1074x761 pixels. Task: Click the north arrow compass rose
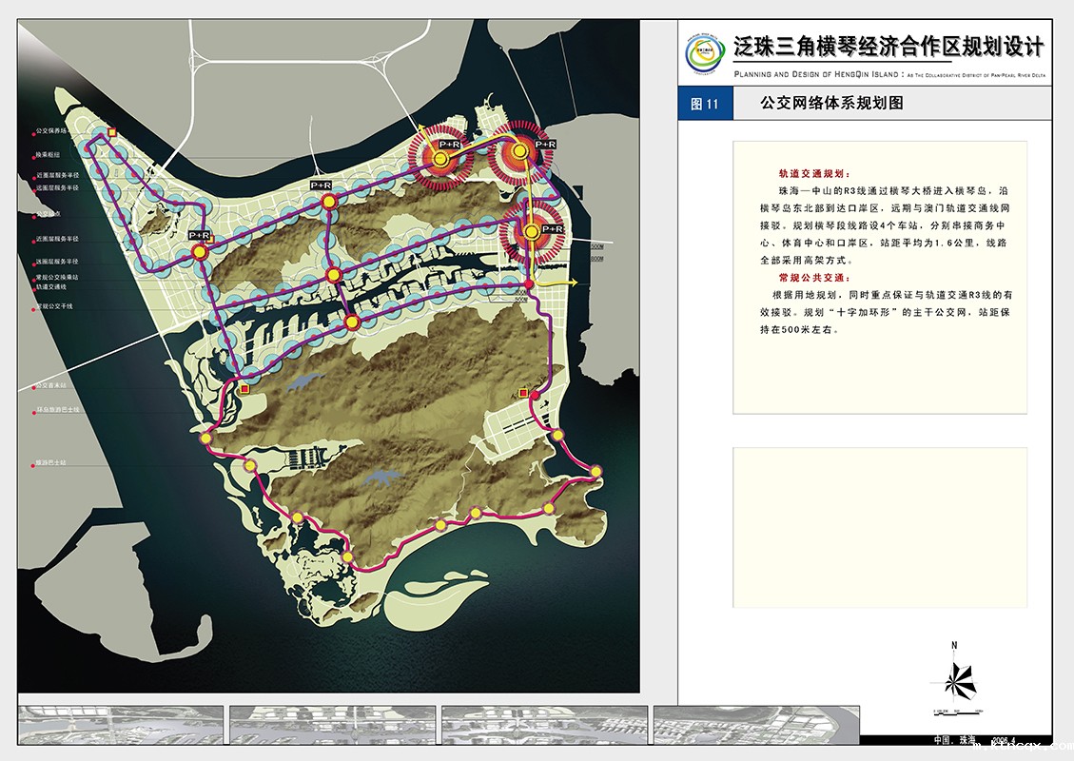pos(957,679)
